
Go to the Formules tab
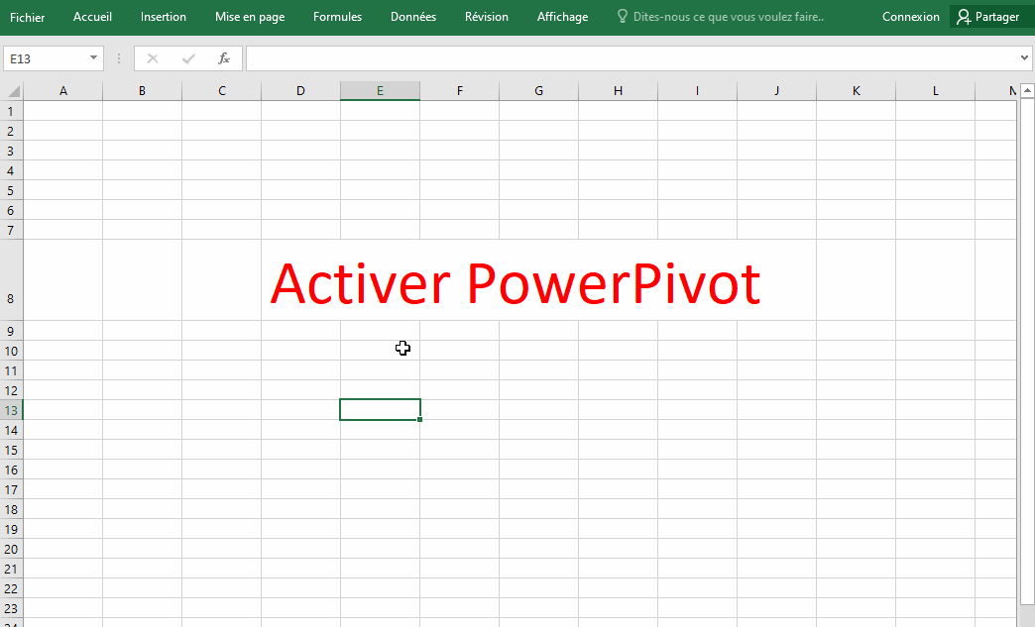(x=337, y=17)
